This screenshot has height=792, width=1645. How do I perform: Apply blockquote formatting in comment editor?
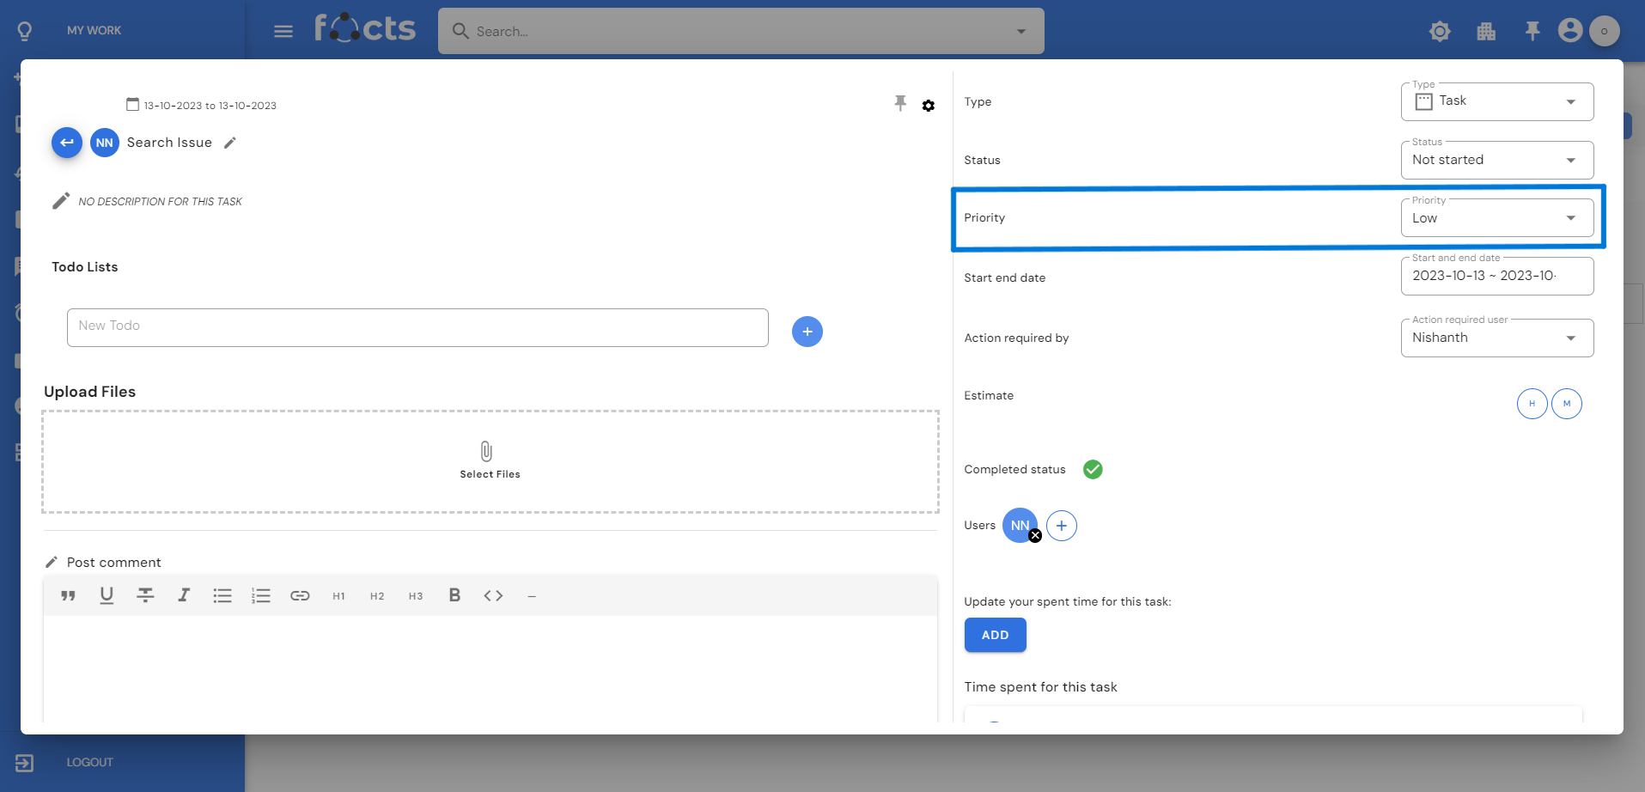[69, 595]
